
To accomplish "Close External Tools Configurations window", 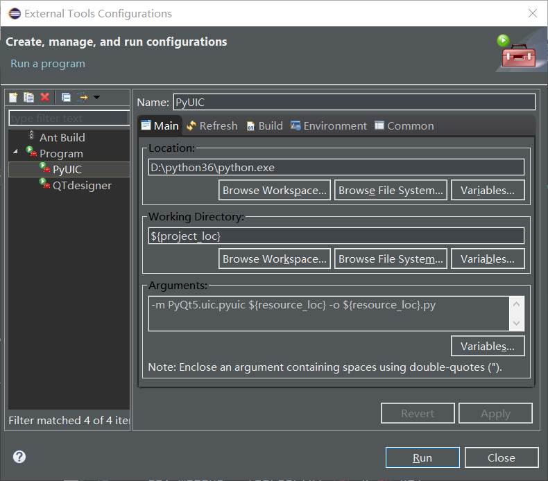I will click(x=533, y=13).
